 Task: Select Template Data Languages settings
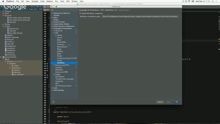pyautogui.click(x=64, y=79)
